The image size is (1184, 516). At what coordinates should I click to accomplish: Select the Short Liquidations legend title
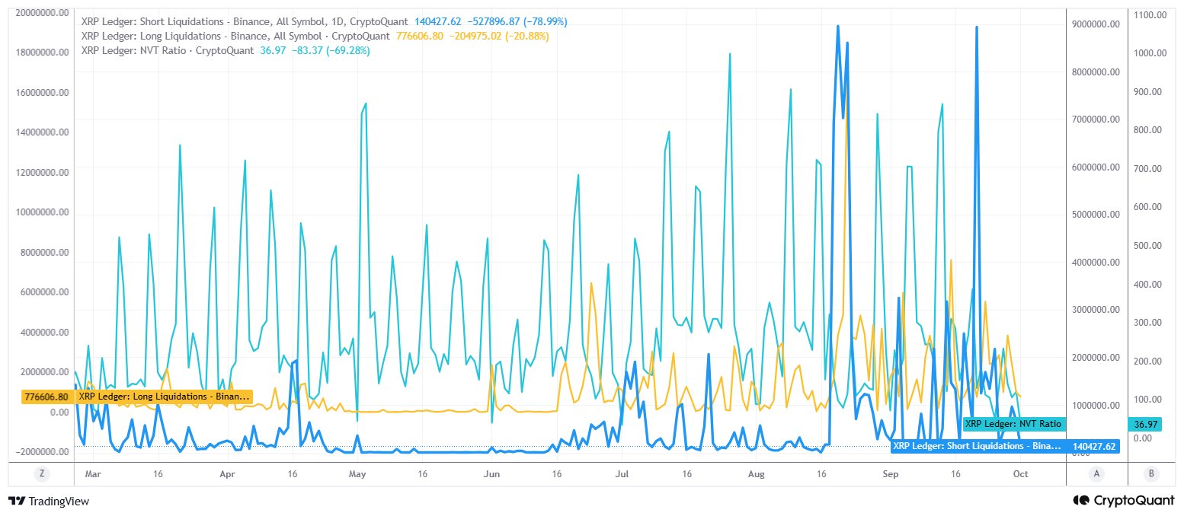(244, 22)
